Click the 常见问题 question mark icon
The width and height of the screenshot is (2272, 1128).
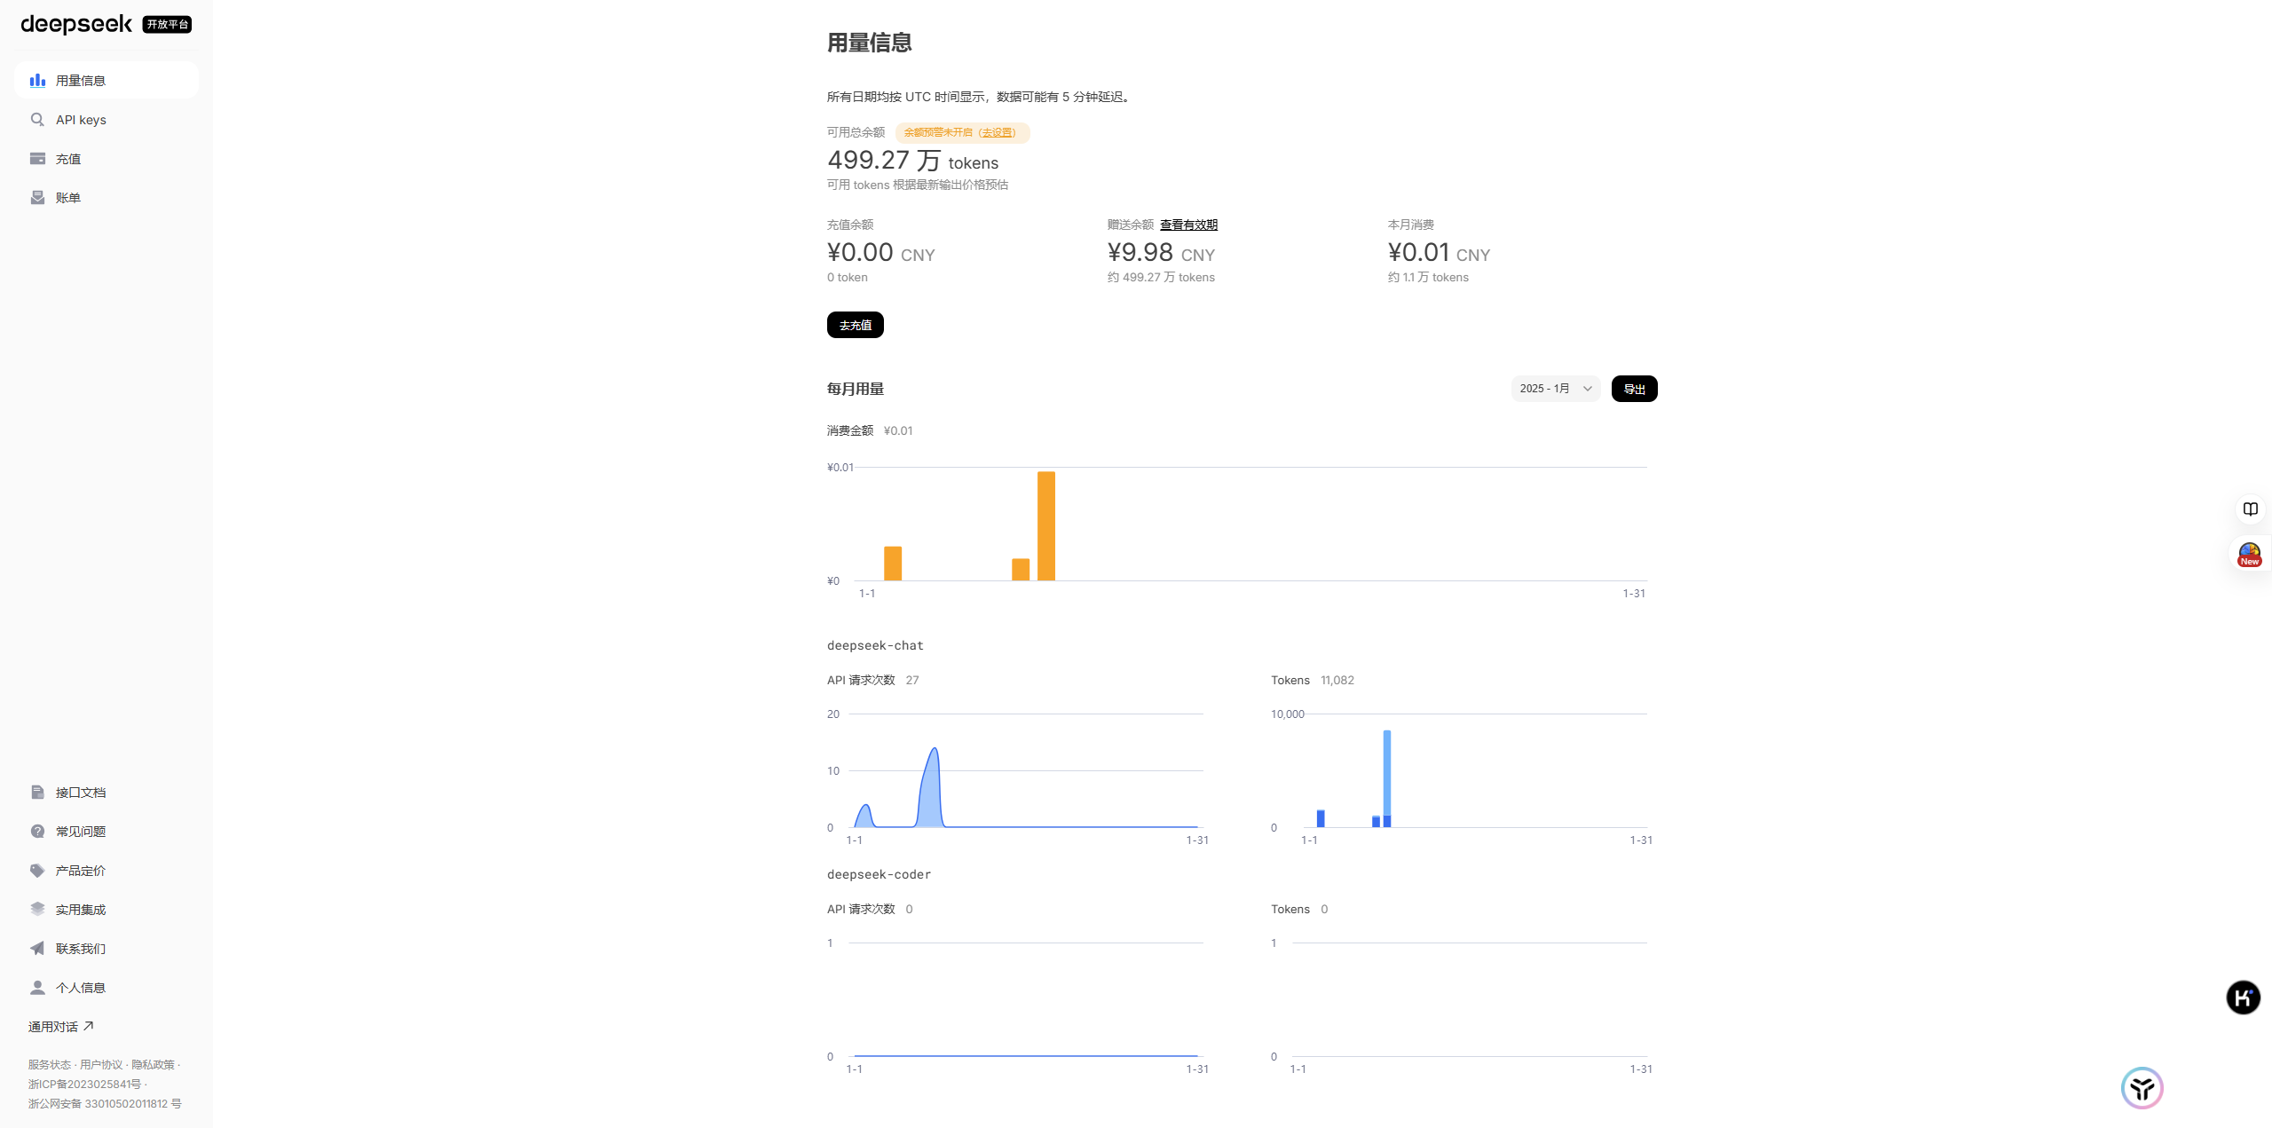(x=37, y=832)
